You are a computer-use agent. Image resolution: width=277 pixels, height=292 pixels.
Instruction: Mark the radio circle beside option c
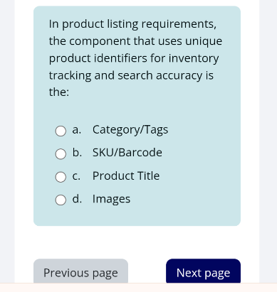click(61, 177)
